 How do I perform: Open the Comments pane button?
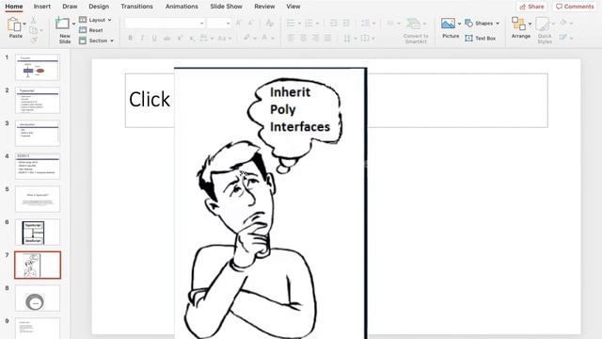tap(575, 7)
